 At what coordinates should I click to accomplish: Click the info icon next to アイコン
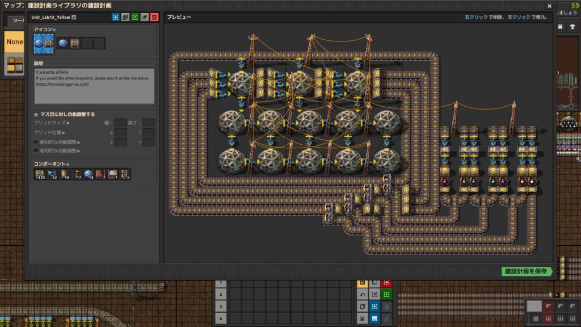54,30
